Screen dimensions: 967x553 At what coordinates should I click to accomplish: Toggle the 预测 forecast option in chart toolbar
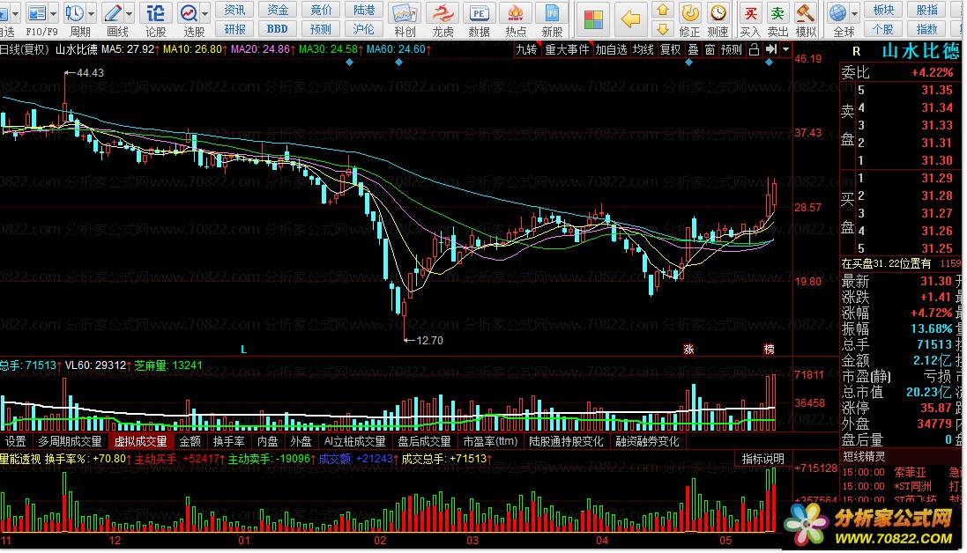(732, 49)
